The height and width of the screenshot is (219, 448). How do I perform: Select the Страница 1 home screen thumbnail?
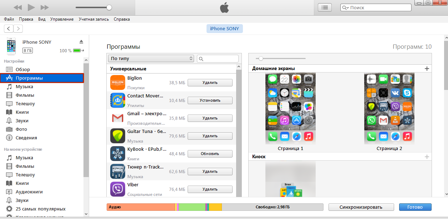[290, 108]
